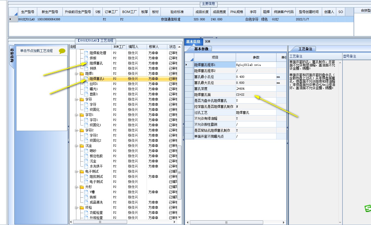
Task: Click the 8g1ej01la0.svia parameter cell
Action: pyautogui.click(x=256, y=65)
